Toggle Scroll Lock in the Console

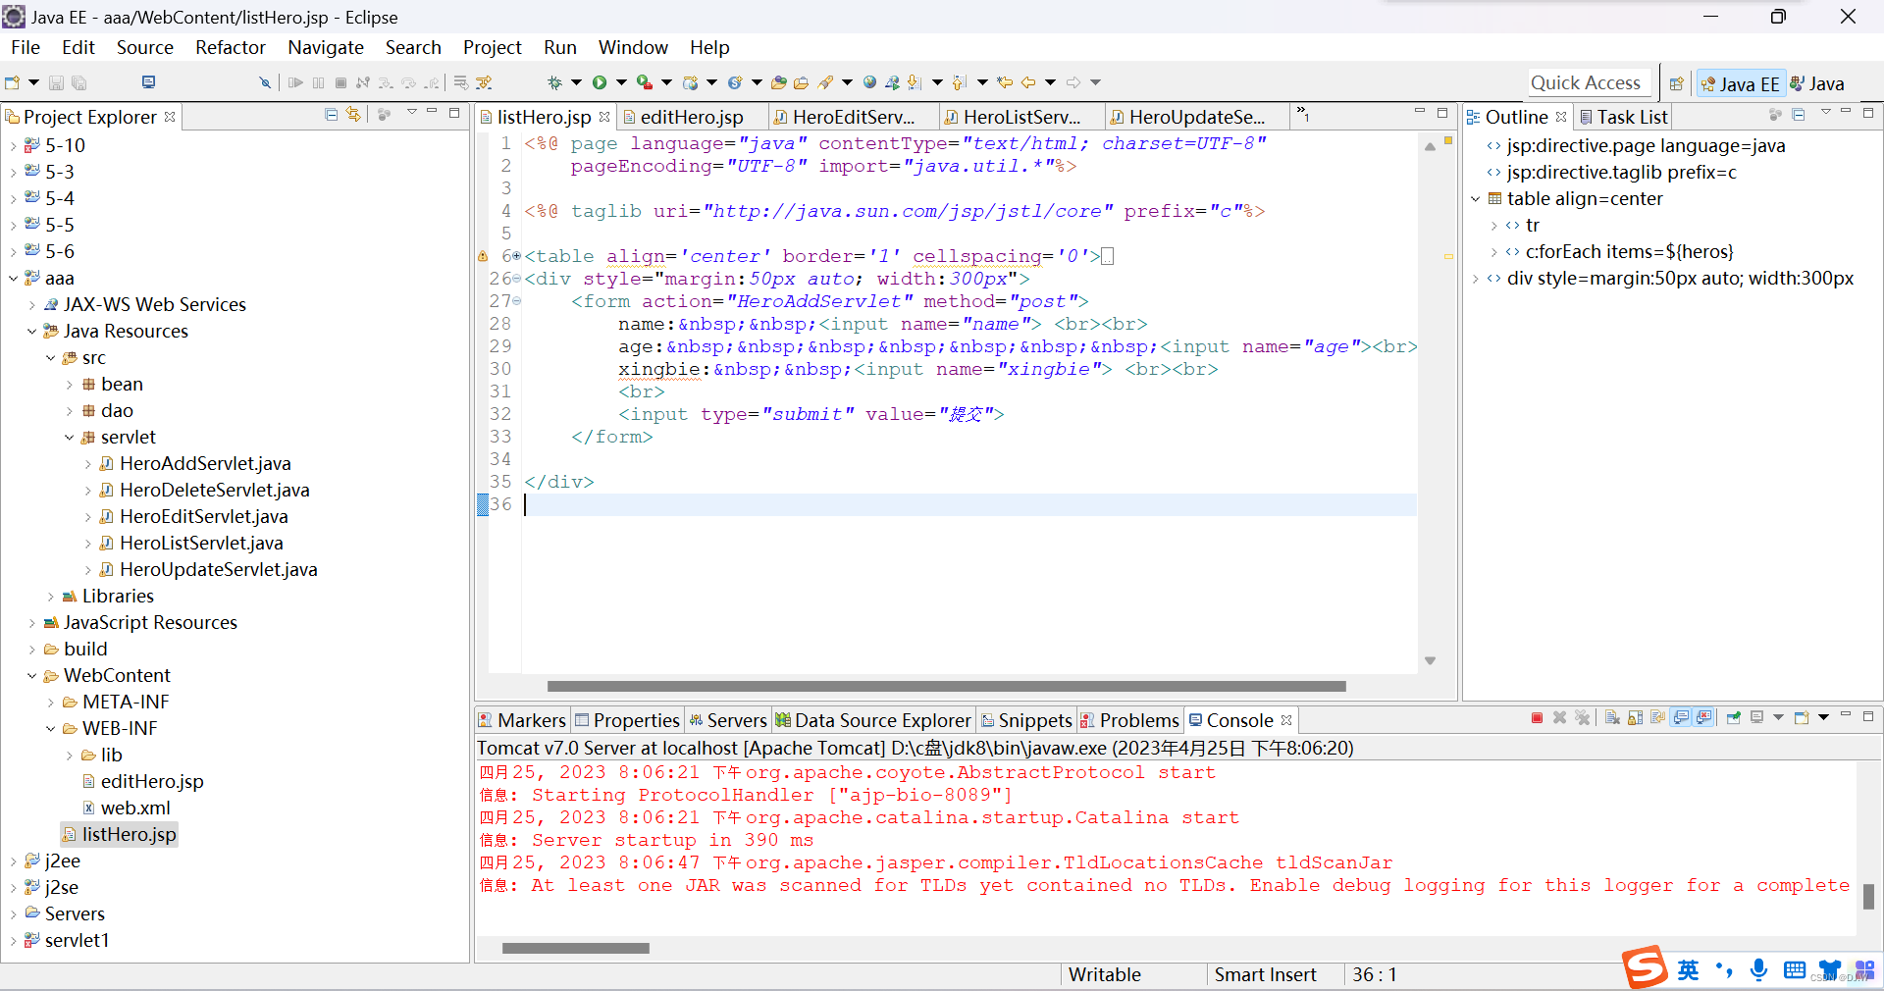[1635, 718]
